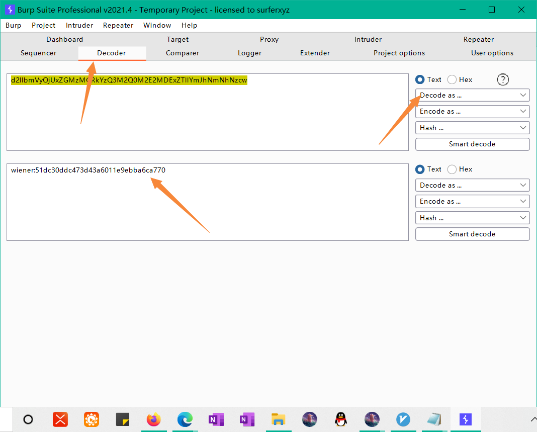Select Hex mode for the encoded input

[452, 79]
